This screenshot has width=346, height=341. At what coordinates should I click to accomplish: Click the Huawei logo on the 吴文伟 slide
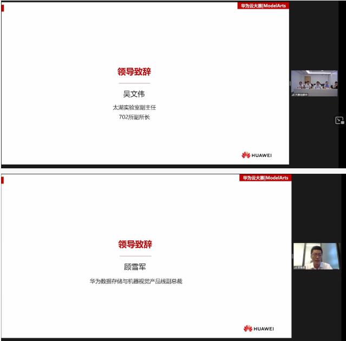pos(257,155)
